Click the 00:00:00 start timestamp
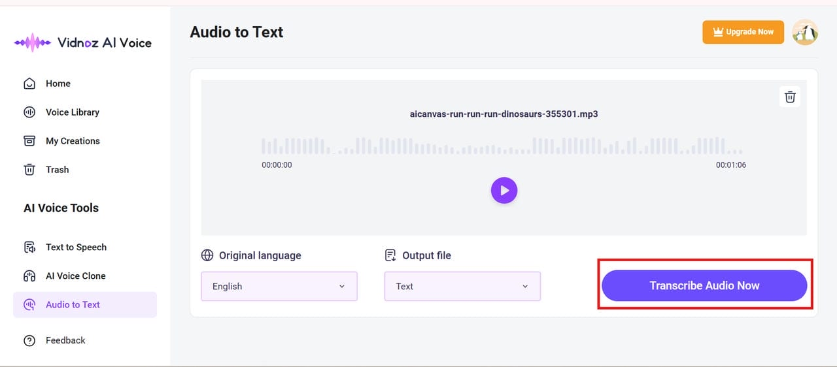The height and width of the screenshot is (367, 837). tap(277, 165)
